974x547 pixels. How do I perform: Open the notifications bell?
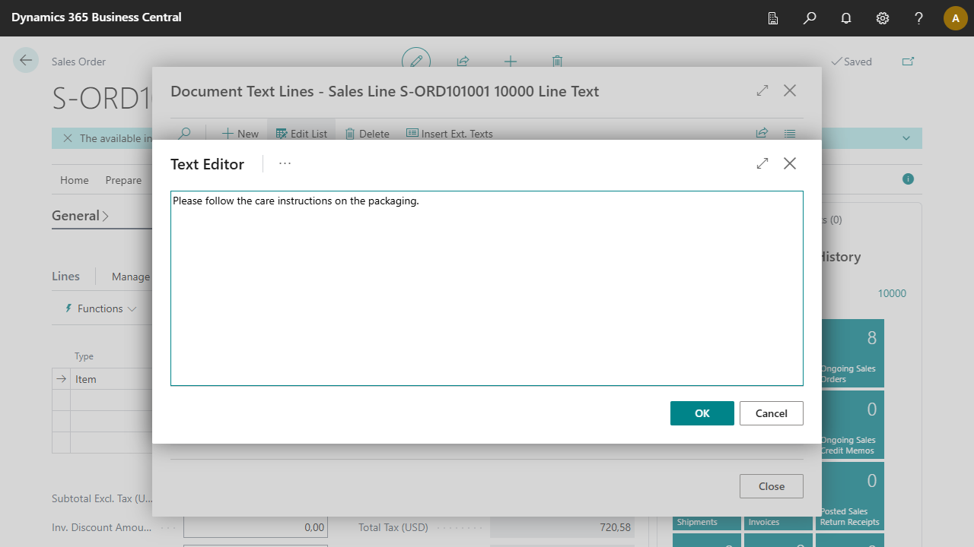pos(846,18)
